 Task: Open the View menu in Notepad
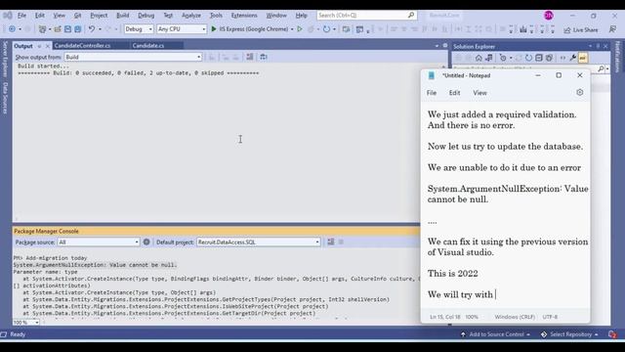479,93
